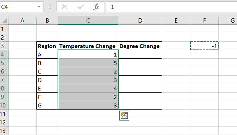Click empty Degree Change cell for region A

(x=140, y=54)
